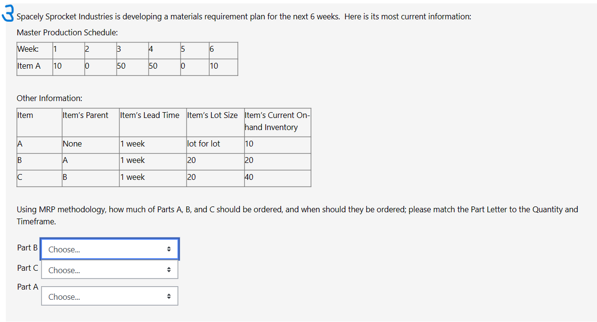Open the Part B Choose dropdown
The width and height of the screenshot is (597, 322).
[109, 249]
